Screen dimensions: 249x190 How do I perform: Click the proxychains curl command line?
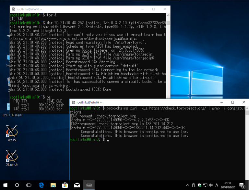157,110
